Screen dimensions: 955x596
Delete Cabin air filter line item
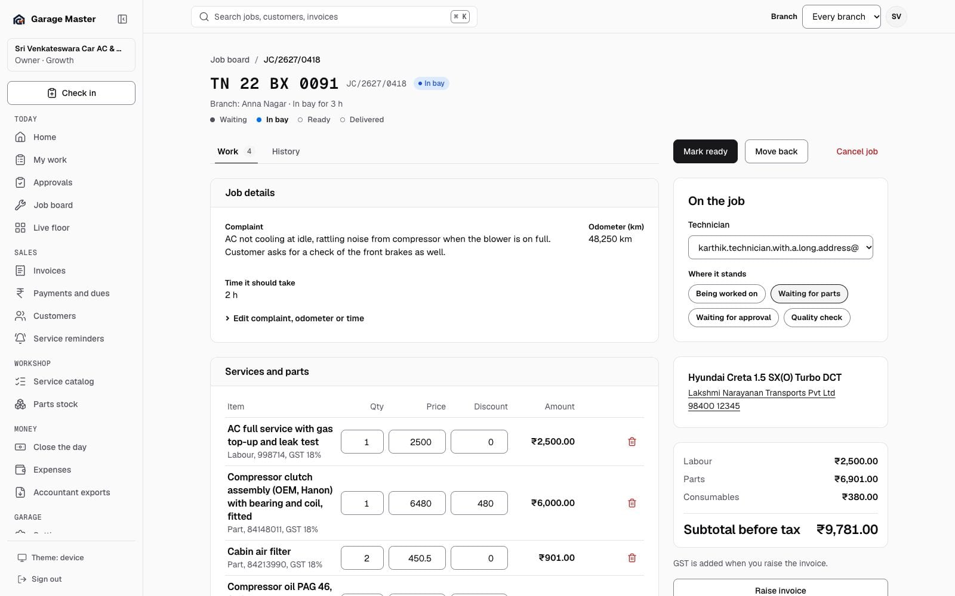pos(632,558)
